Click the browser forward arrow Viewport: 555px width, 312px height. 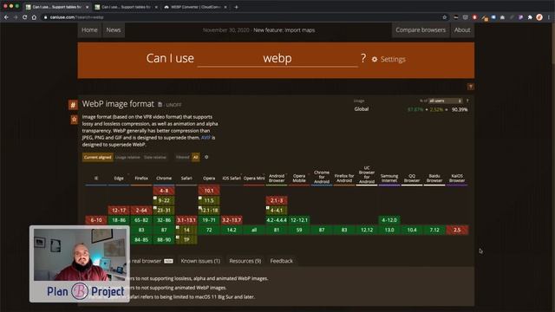point(16,17)
